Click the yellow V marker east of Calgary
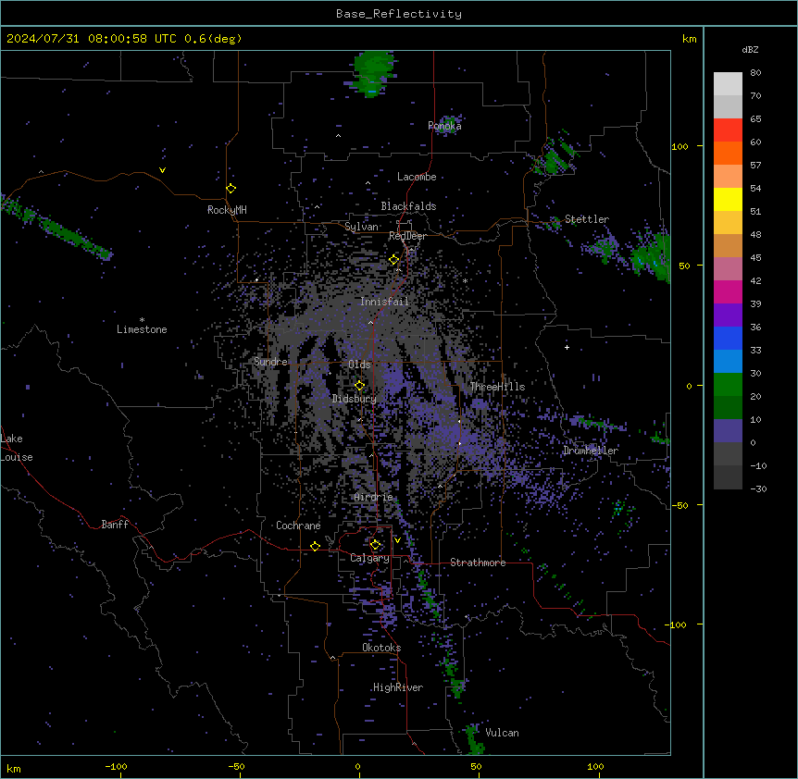Image resolution: width=798 pixels, height=779 pixels. (x=397, y=540)
